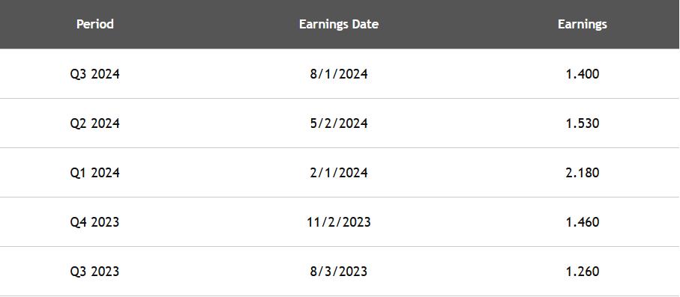The height and width of the screenshot is (297, 680).
Task: Click the 1.460 earnings value
Action: 583,222
